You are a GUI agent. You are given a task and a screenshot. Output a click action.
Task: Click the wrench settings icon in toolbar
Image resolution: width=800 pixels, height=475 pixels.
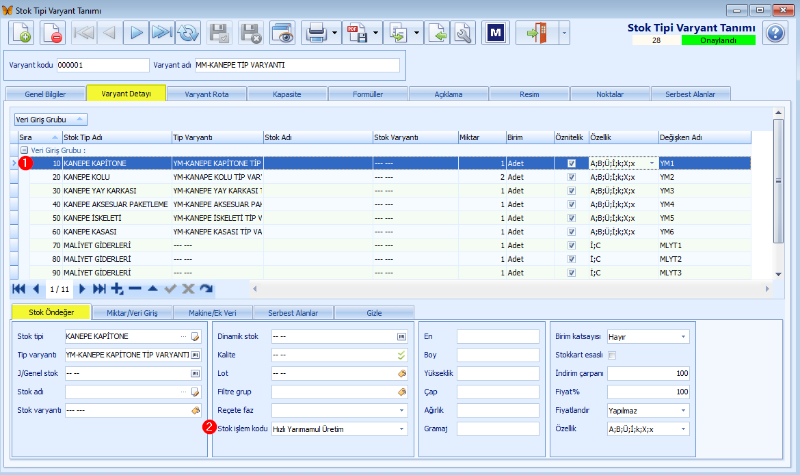(464, 33)
